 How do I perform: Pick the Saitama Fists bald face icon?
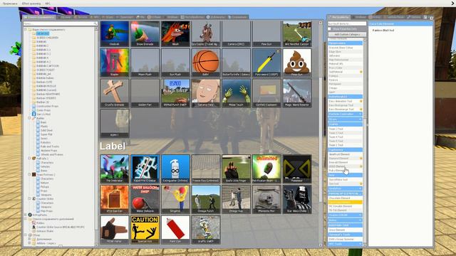click(206, 93)
